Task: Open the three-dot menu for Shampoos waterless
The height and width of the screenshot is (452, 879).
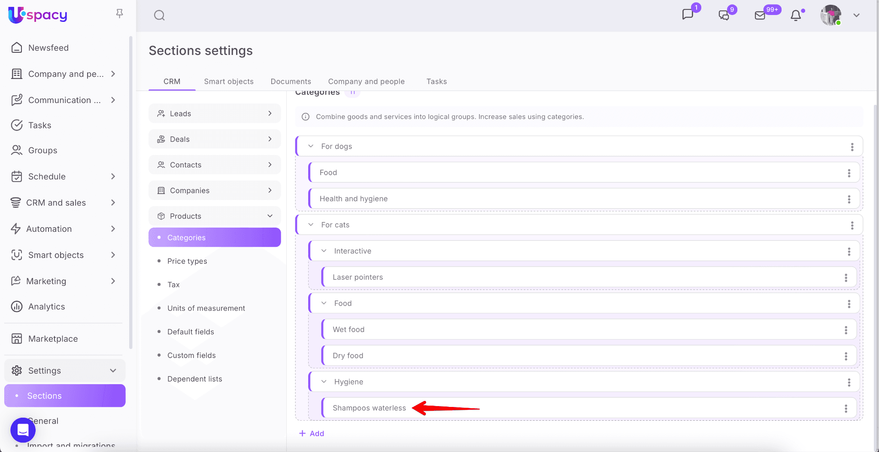Action: [846, 409]
